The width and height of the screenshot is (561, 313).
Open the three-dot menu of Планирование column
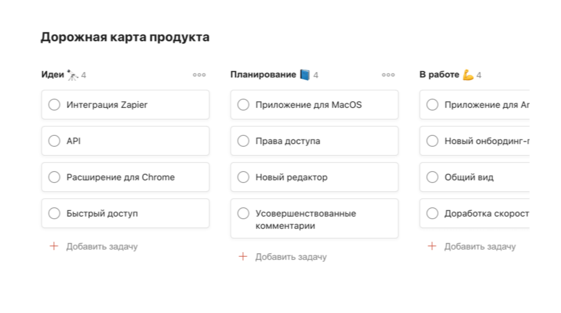pos(388,74)
